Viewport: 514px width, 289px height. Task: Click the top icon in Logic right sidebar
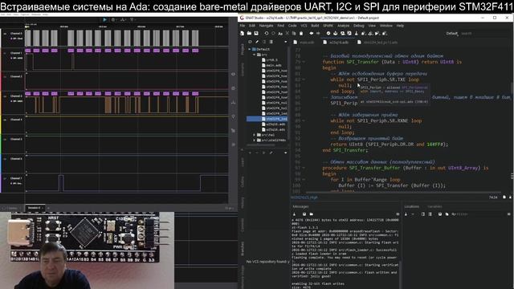point(233,75)
